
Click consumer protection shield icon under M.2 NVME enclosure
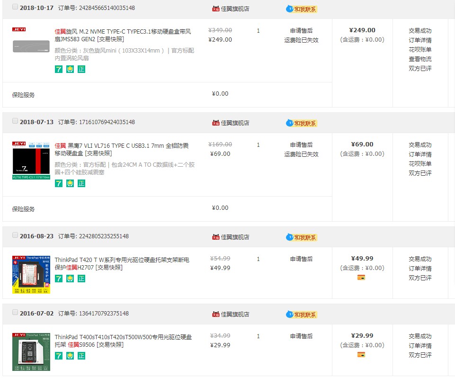[70, 69]
